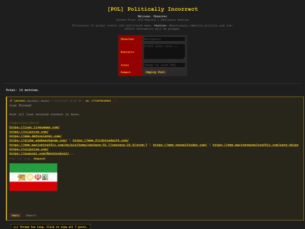Open the globe.adsbexchange.com link

(38, 140)
